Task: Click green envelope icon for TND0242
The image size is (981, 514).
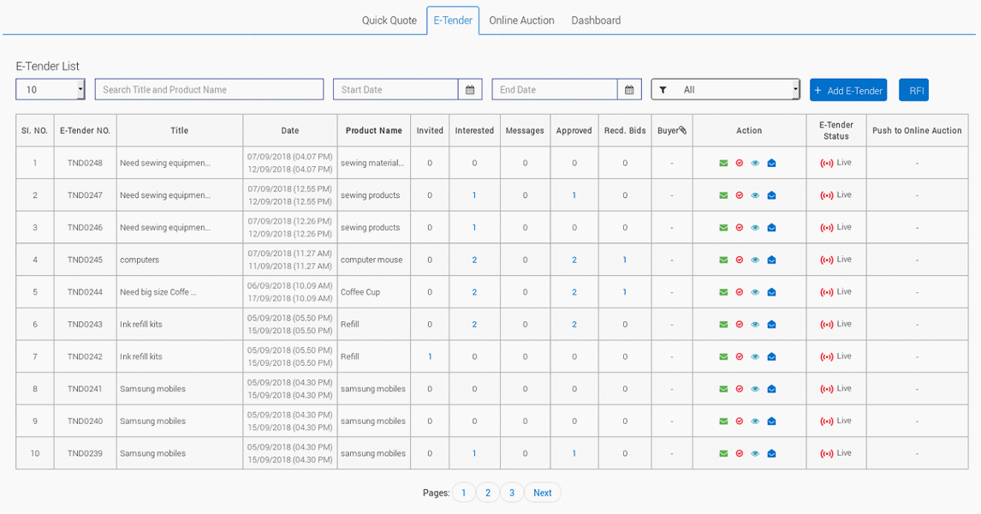Action: click(x=723, y=356)
